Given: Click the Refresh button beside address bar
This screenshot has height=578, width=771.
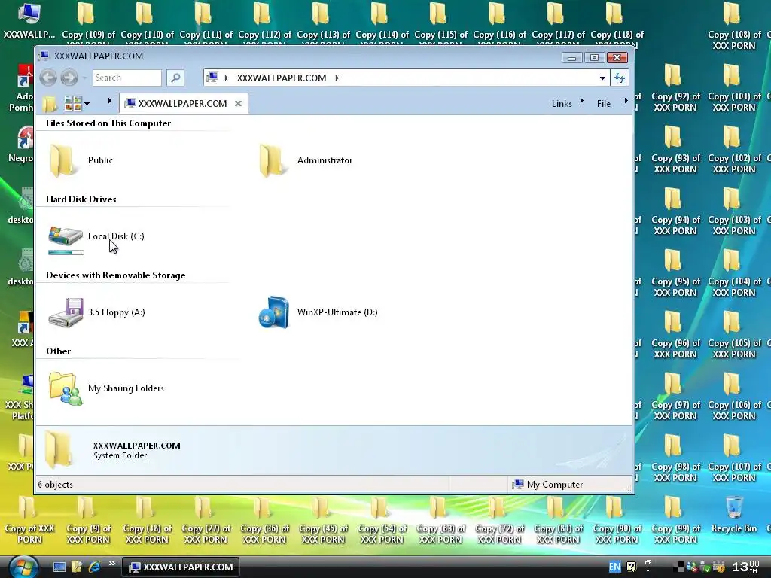Looking at the screenshot, I should click(620, 78).
